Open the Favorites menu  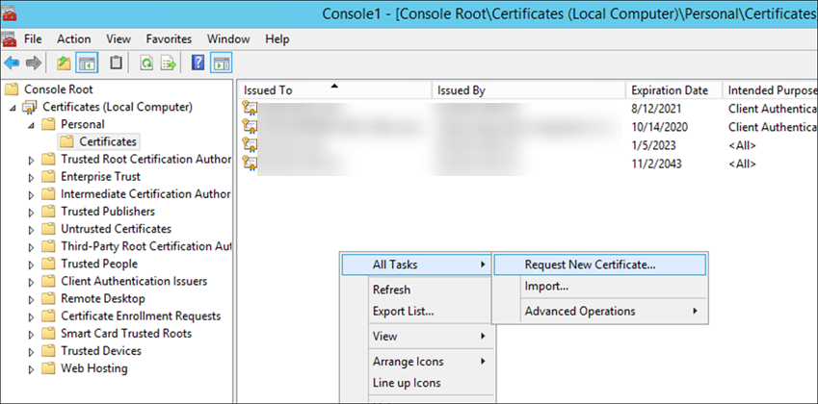[x=169, y=39]
